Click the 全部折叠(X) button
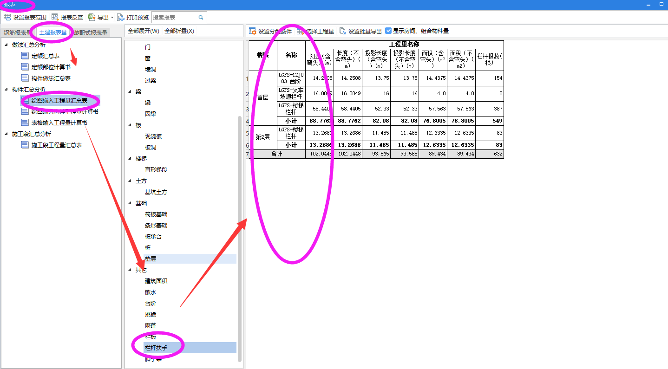668x369 pixels. pos(179,31)
